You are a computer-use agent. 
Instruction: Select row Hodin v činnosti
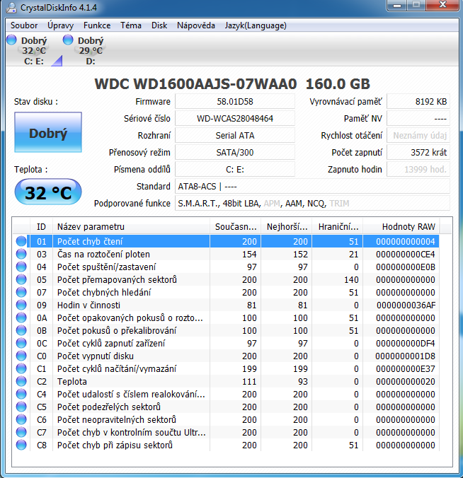[x=226, y=305]
